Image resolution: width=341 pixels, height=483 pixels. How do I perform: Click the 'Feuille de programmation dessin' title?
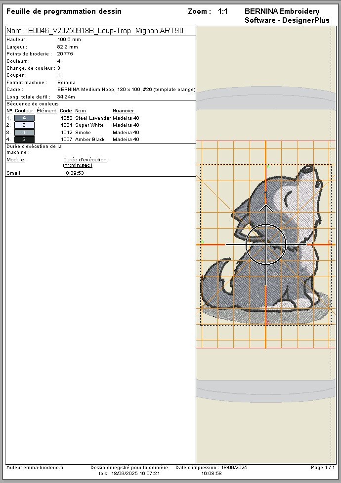[64, 12]
